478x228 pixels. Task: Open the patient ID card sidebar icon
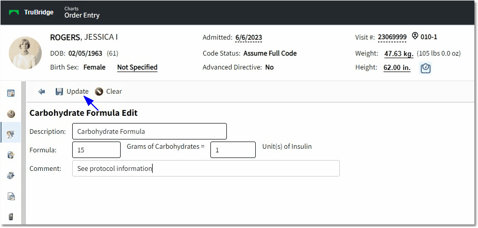pos(11,93)
